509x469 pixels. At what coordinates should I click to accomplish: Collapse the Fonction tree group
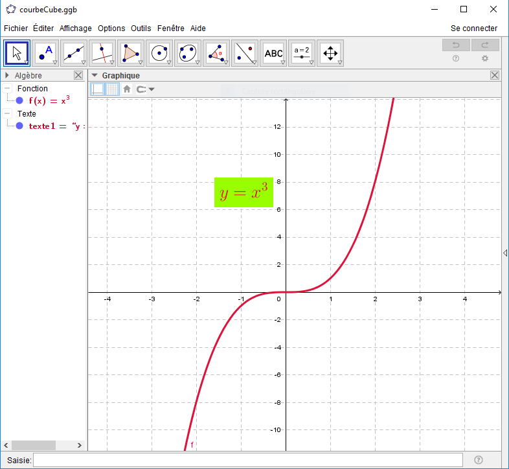click(7, 89)
